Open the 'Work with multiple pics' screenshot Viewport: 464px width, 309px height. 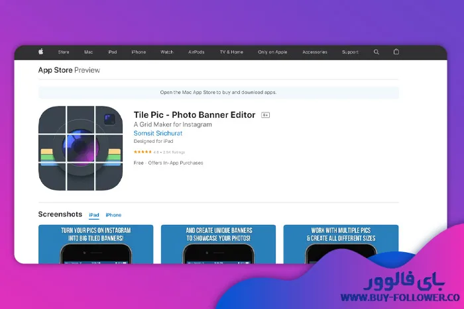(341, 244)
